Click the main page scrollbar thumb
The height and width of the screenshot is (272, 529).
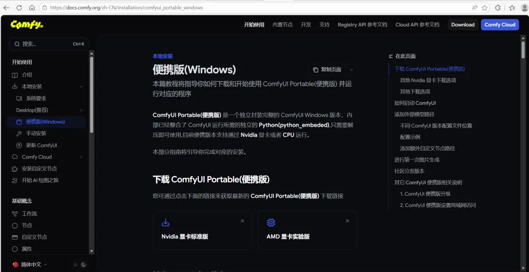click(x=523, y=49)
